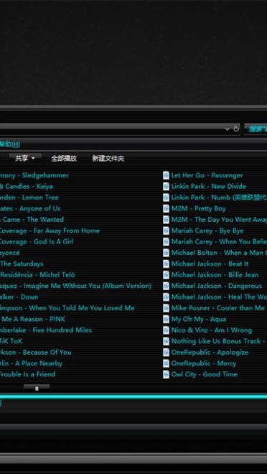The image size is (267, 474).
Task: Click icon of M2M - The Day You Went Away
Action: pos(166,220)
